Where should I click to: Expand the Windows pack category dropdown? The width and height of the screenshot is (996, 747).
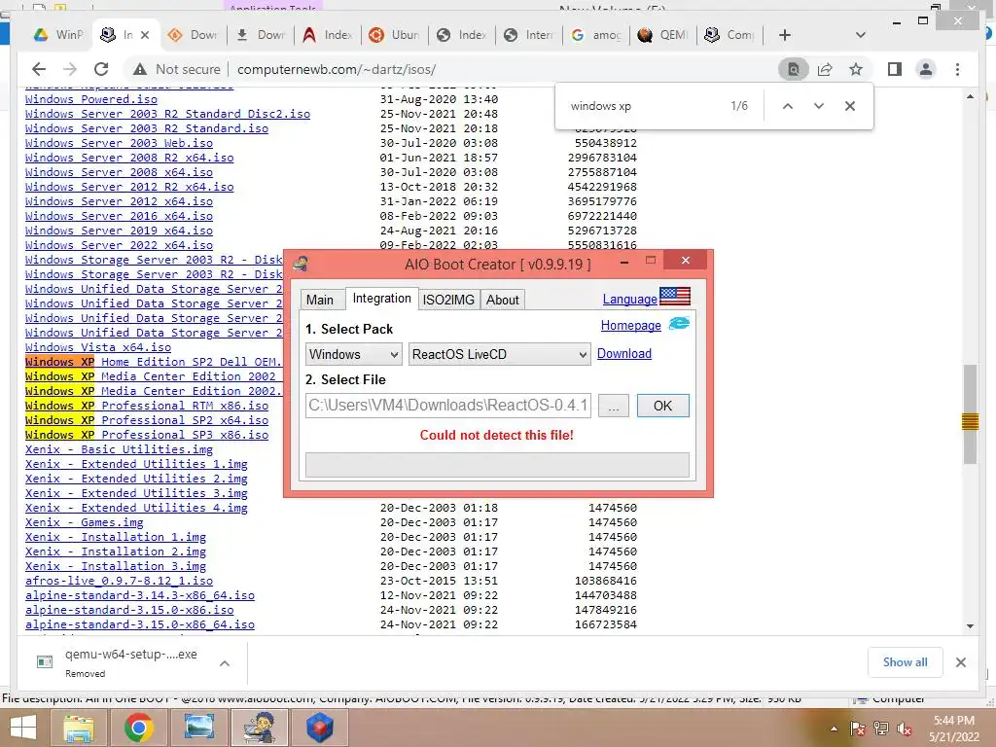[354, 354]
